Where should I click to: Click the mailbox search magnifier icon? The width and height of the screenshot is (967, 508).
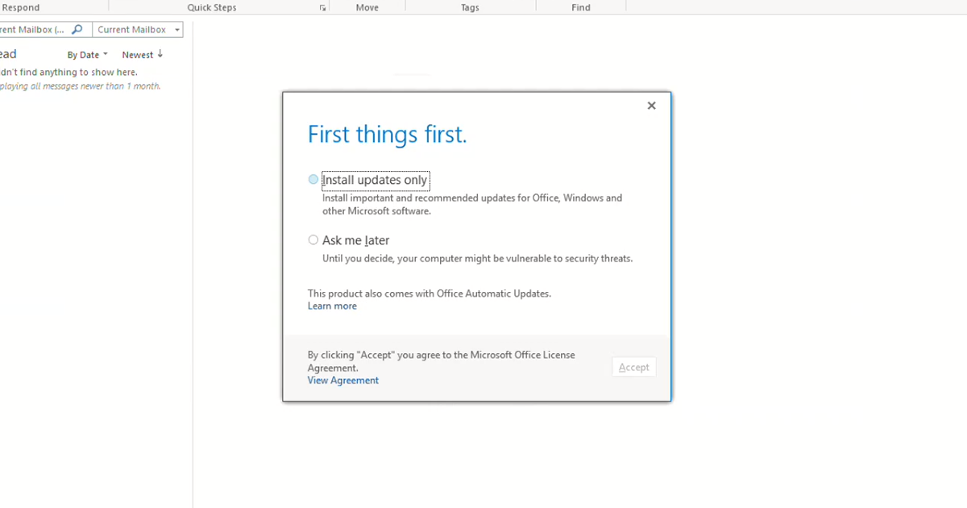pyautogui.click(x=77, y=30)
